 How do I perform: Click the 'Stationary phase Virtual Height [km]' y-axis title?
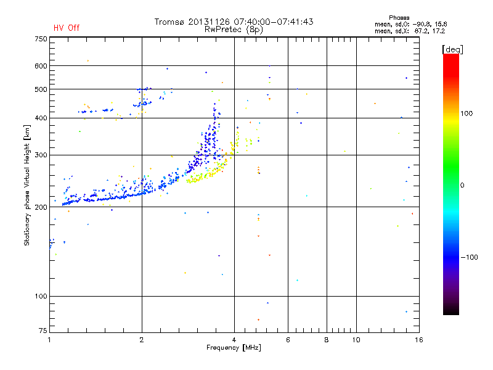pos(27,185)
